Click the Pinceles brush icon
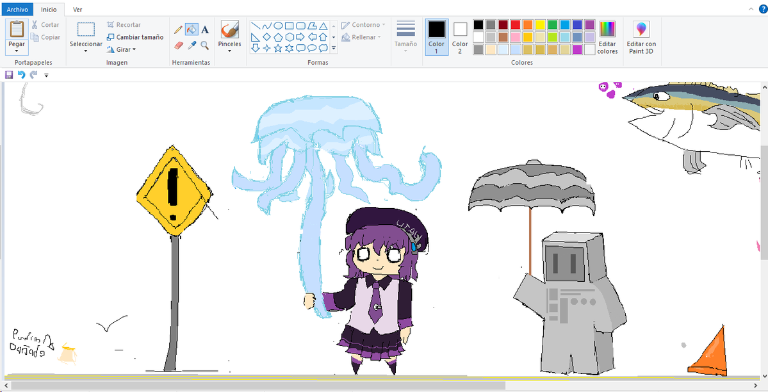The width and height of the screenshot is (768, 392). click(x=230, y=29)
